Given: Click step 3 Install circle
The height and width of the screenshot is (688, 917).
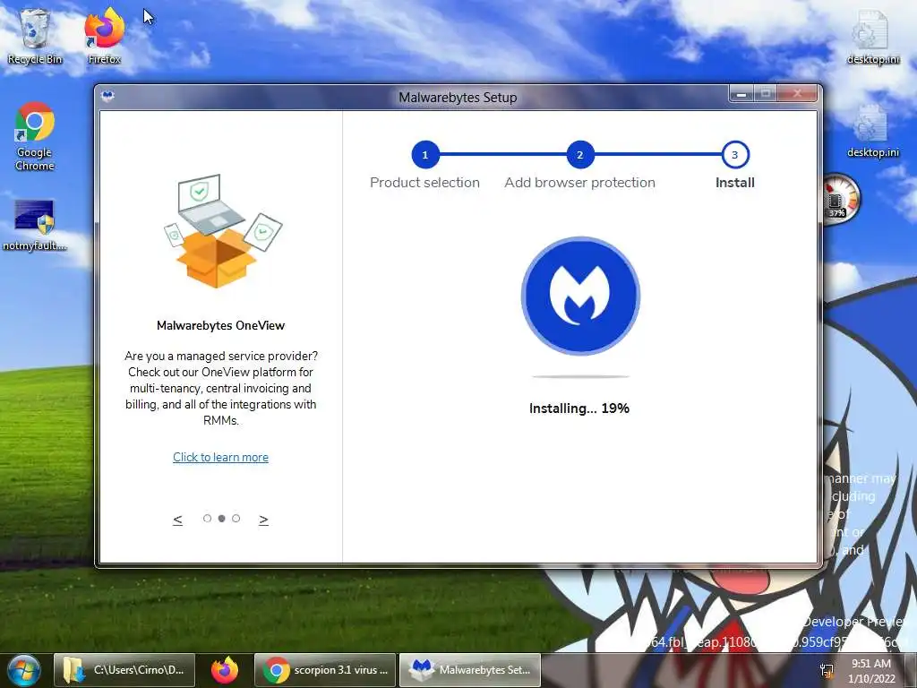Looking at the screenshot, I should click(x=735, y=155).
